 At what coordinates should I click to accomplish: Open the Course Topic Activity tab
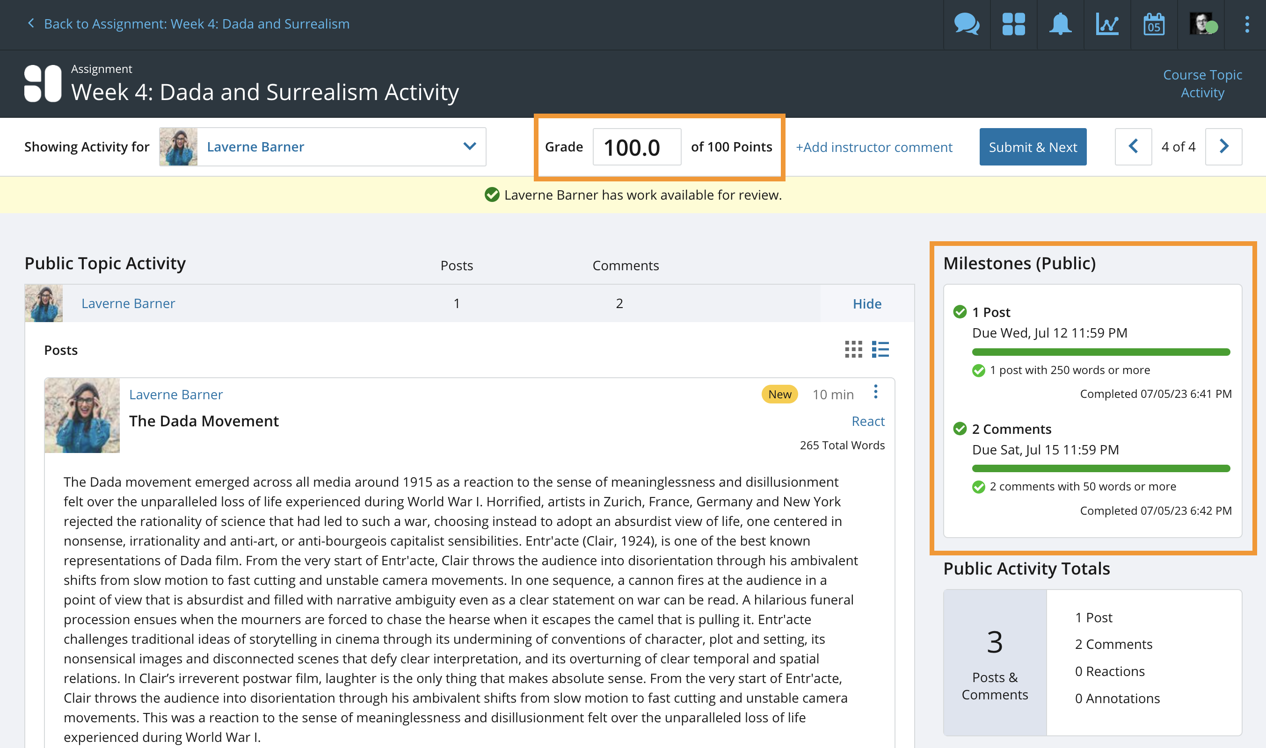click(1202, 84)
